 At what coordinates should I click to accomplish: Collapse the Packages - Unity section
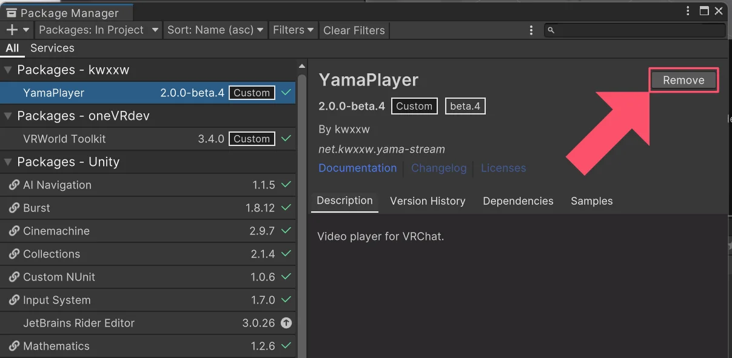[x=8, y=162]
